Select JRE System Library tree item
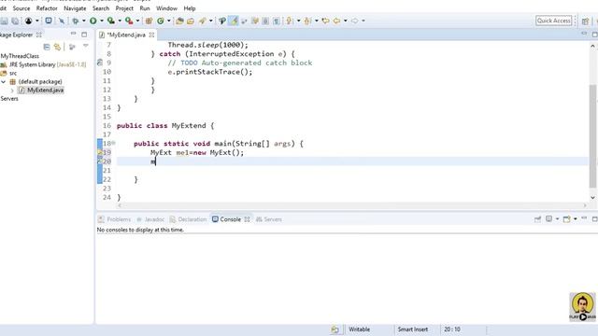Image resolution: width=598 pixels, height=336 pixels. click(44, 64)
